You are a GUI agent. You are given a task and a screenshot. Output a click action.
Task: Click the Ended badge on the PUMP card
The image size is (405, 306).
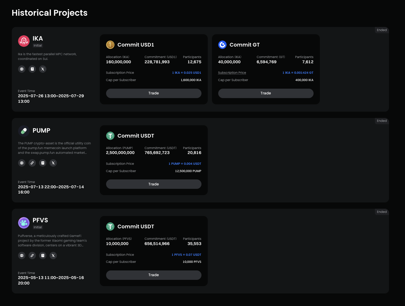[382, 121]
